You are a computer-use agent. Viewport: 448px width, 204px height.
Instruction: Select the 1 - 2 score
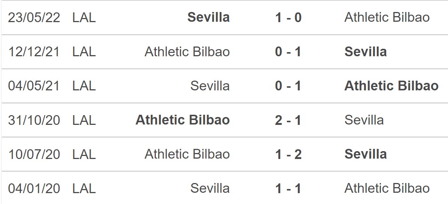point(288,154)
